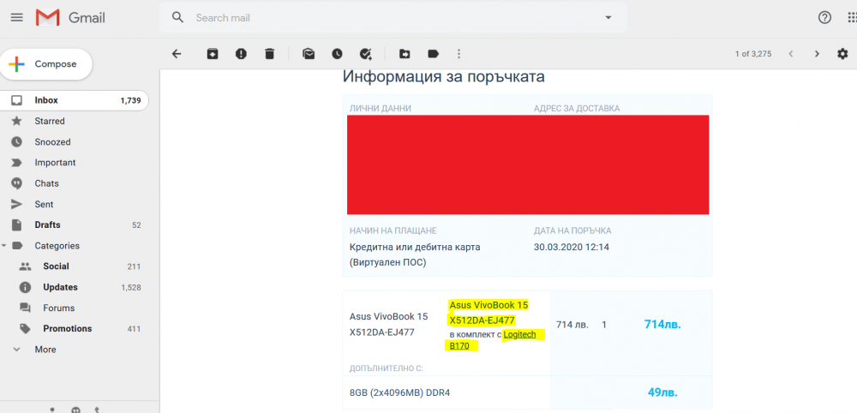The height and width of the screenshot is (413, 857).
Task: Expand the More sidebar section
Action: (x=74, y=350)
